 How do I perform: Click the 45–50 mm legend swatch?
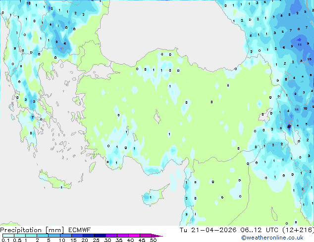coord(146,236)
